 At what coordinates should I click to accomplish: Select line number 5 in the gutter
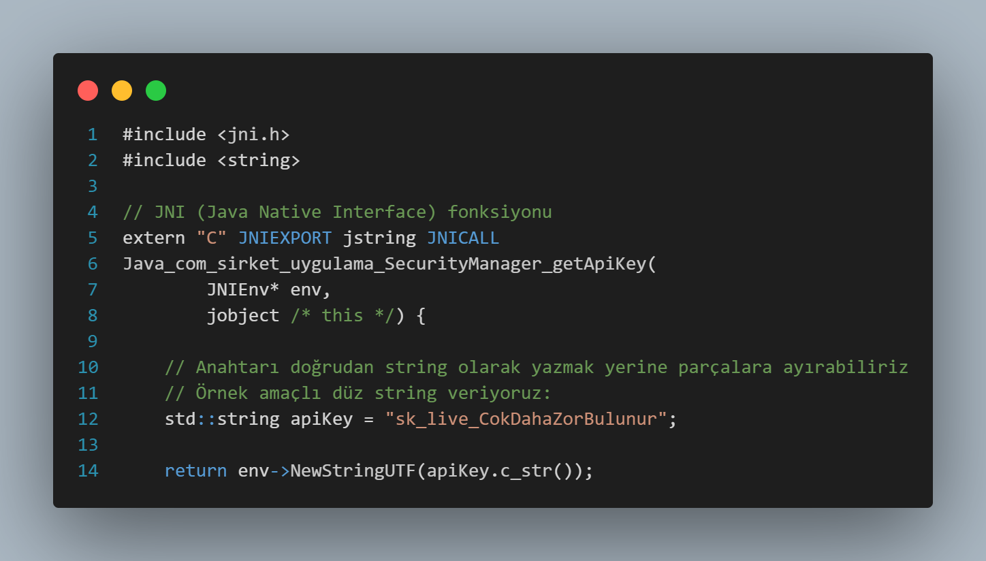pyautogui.click(x=93, y=238)
